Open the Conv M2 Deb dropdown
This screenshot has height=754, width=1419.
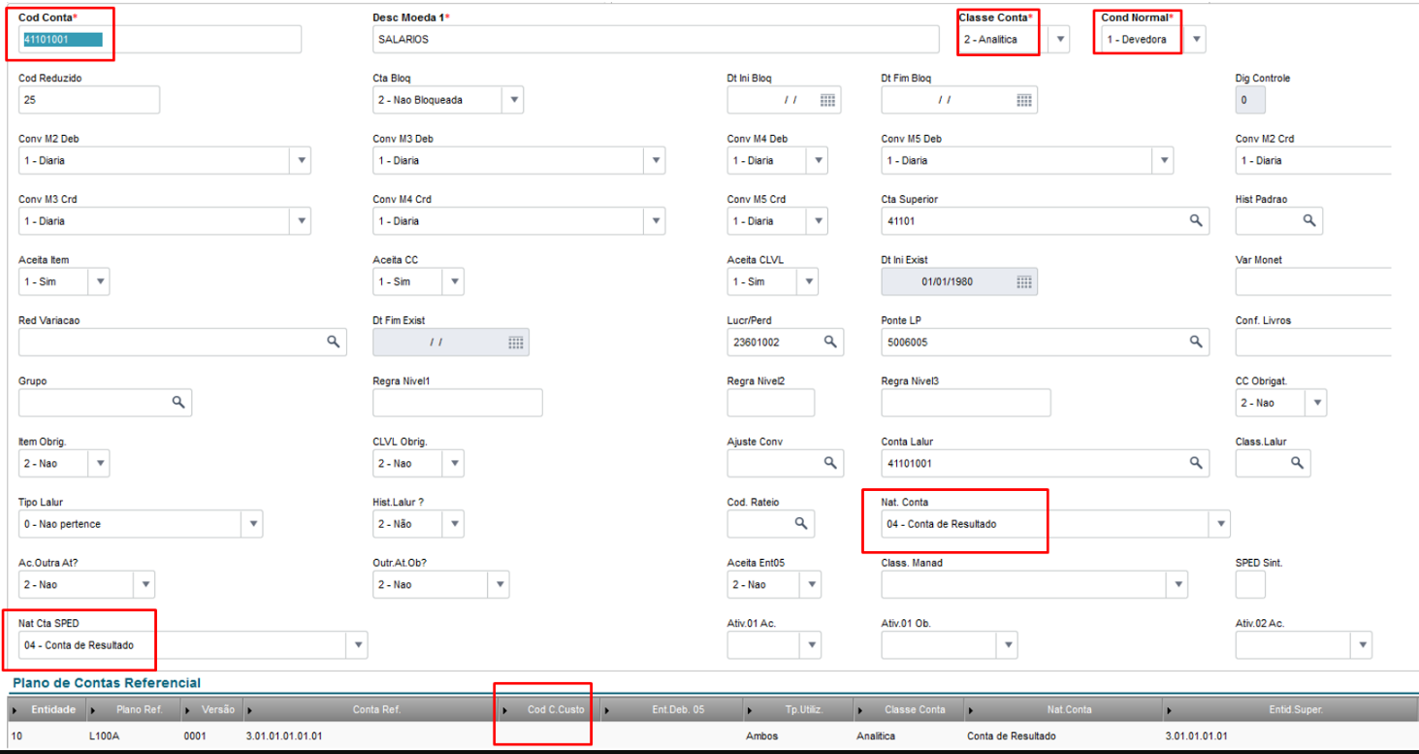(x=302, y=160)
